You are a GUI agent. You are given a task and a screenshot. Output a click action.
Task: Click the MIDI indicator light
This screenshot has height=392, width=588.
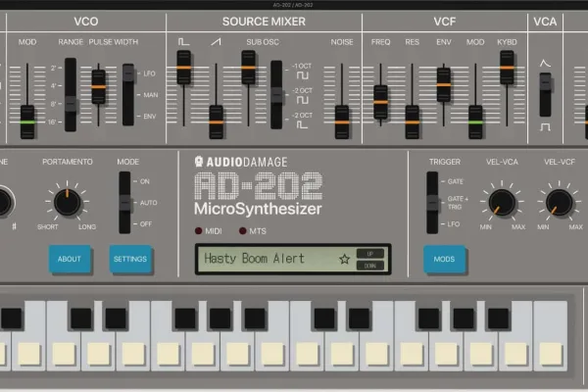tap(198, 231)
